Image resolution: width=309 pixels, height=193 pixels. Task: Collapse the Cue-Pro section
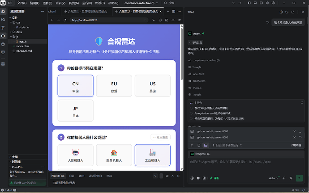click(x=10, y=167)
